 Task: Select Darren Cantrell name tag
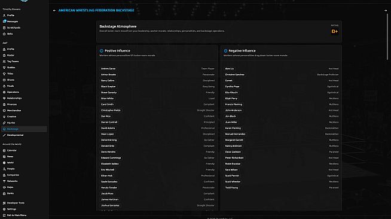109,122
